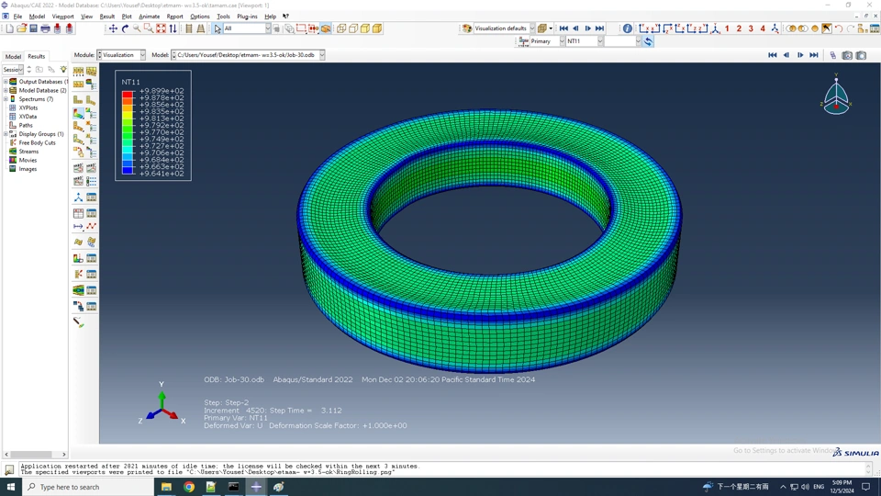This screenshot has height=496, width=881.
Task: Toggle wireframe render style cube
Action: coord(341,28)
